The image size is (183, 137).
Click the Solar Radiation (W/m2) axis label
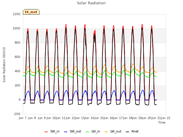(x=4, y=65)
